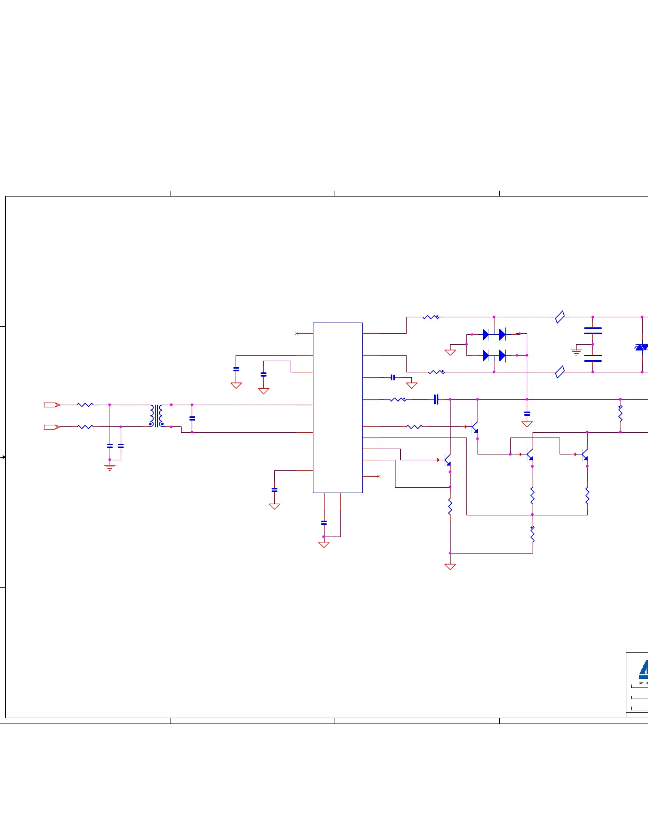Select capacitor across the transformer secondary output
This screenshot has height=839, width=648.
tap(192, 418)
